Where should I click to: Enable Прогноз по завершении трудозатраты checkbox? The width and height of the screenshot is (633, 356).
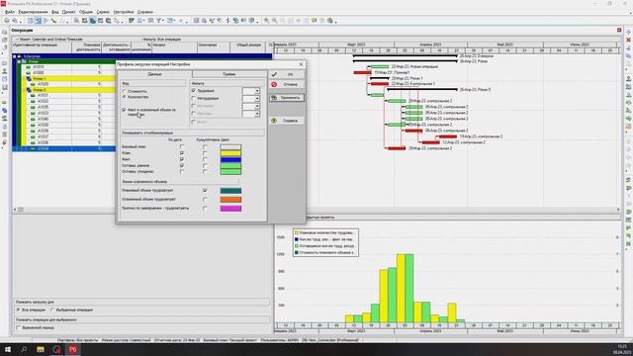[205, 209]
